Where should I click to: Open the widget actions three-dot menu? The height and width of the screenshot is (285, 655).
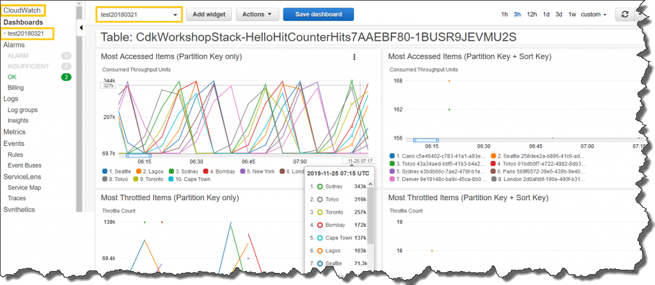pyautogui.click(x=354, y=57)
